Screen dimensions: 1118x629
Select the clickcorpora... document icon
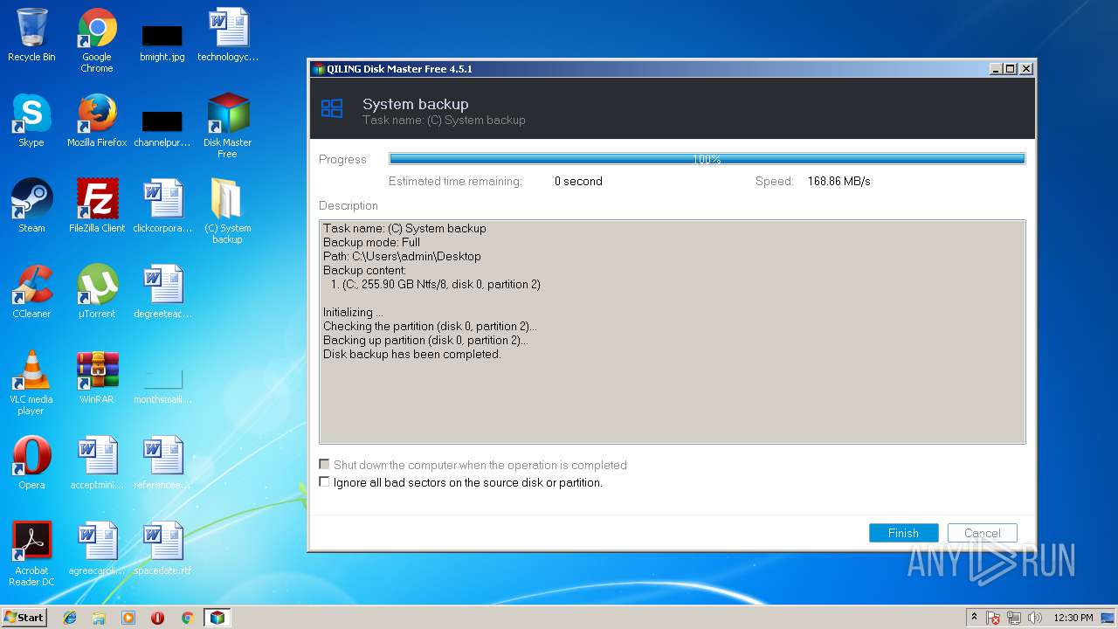point(162,206)
